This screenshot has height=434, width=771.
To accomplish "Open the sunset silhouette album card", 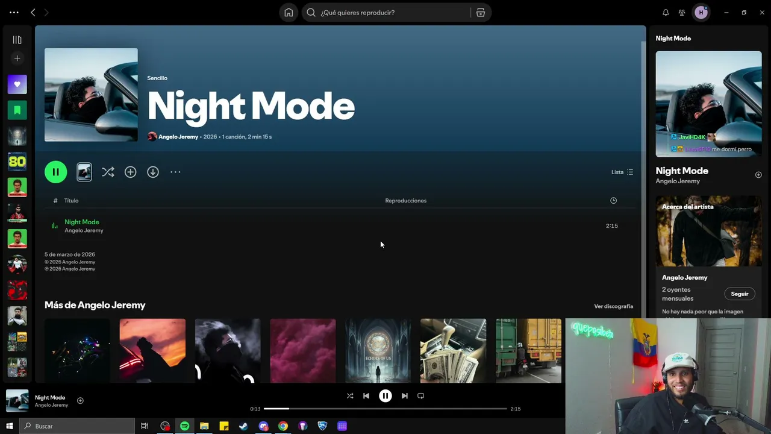I will click(x=152, y=351).
